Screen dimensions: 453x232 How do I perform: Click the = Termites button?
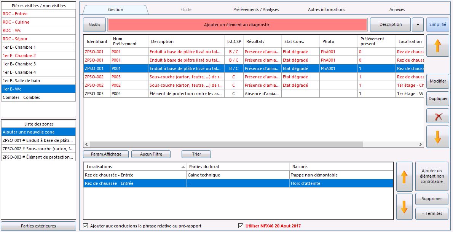tap(432, 213)
